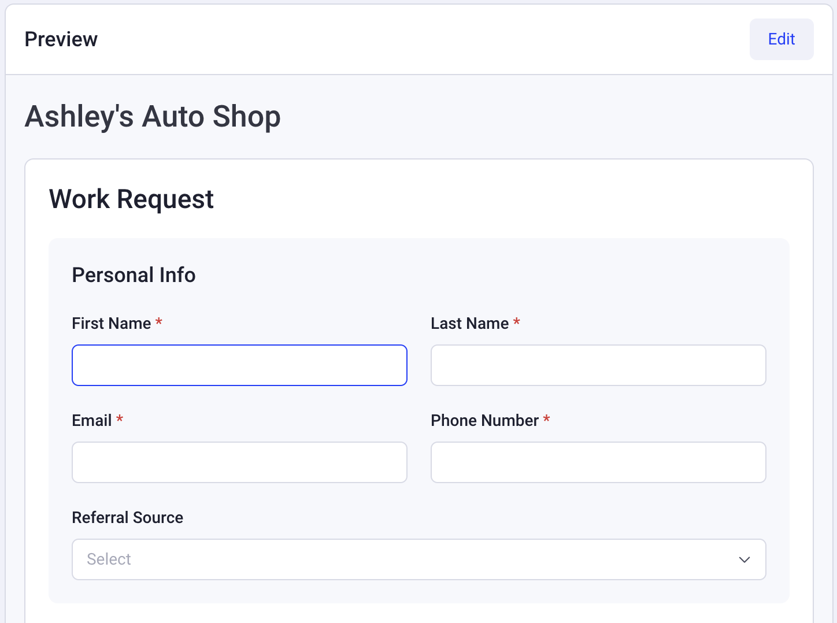This screenshot has width=837, height=623.
Task: Click the Ashley's Auto Shop title
Action: [x=152, y=116]
